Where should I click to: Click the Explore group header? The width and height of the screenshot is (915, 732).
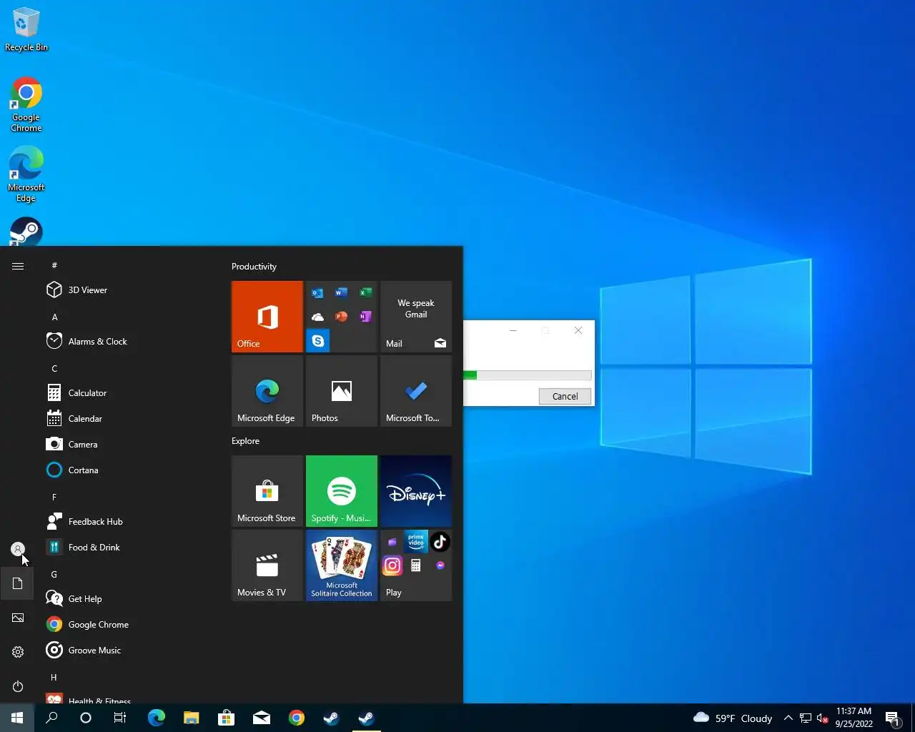245,441
